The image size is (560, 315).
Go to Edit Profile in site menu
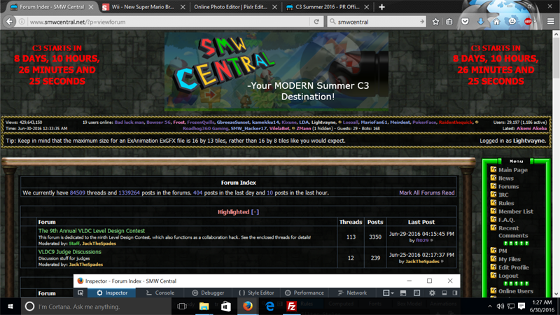[514, 267]
